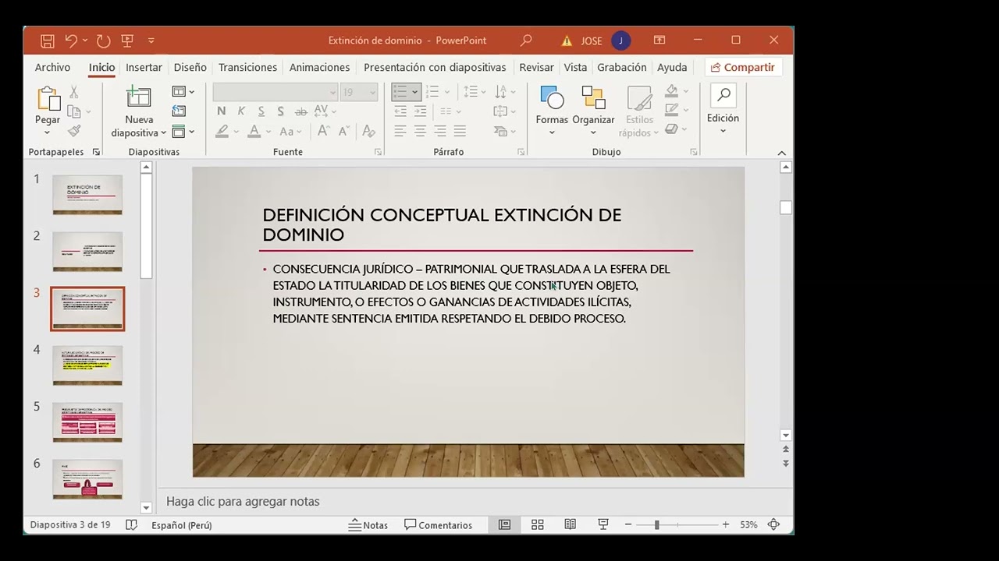
Task: Open the Formas shapes gallery
Action: click(552, 111)
